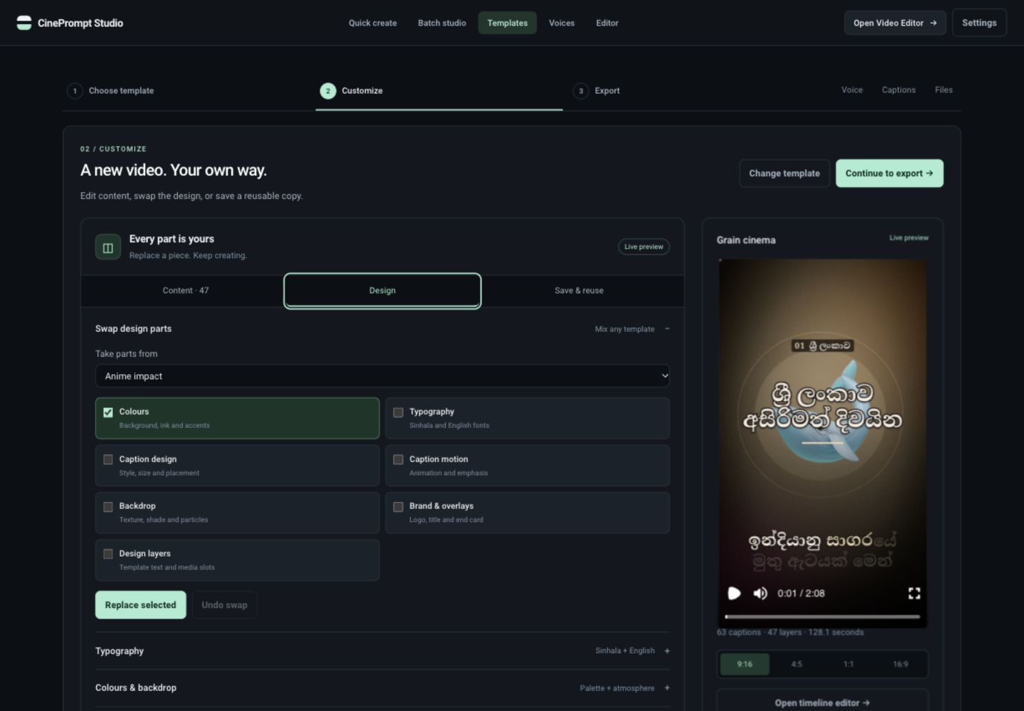
Task: Open the Voices nav item
Action: tap(562, 23)
